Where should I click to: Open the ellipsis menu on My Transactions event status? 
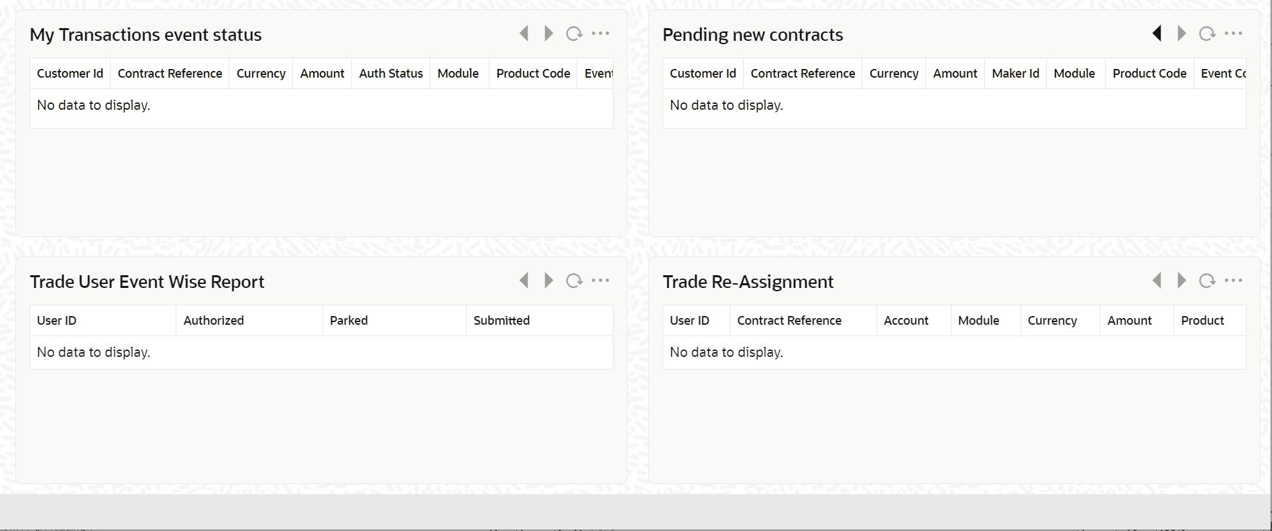click(601, 33)
